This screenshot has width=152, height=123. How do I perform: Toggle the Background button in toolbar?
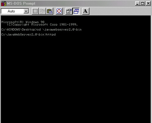coord(76,11)
